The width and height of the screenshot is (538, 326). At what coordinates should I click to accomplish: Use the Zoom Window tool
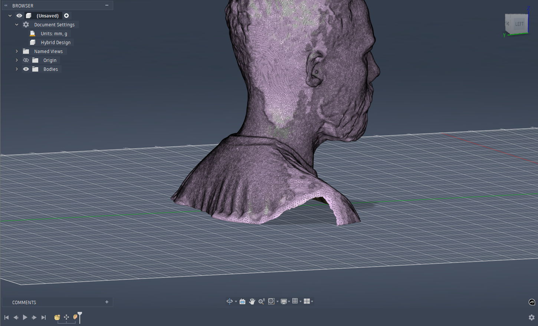point(271,301)
